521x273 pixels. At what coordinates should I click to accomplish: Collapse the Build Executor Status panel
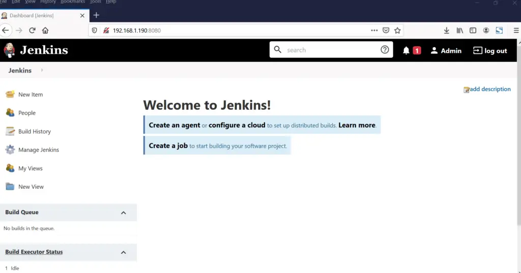(x=123, y=252)
